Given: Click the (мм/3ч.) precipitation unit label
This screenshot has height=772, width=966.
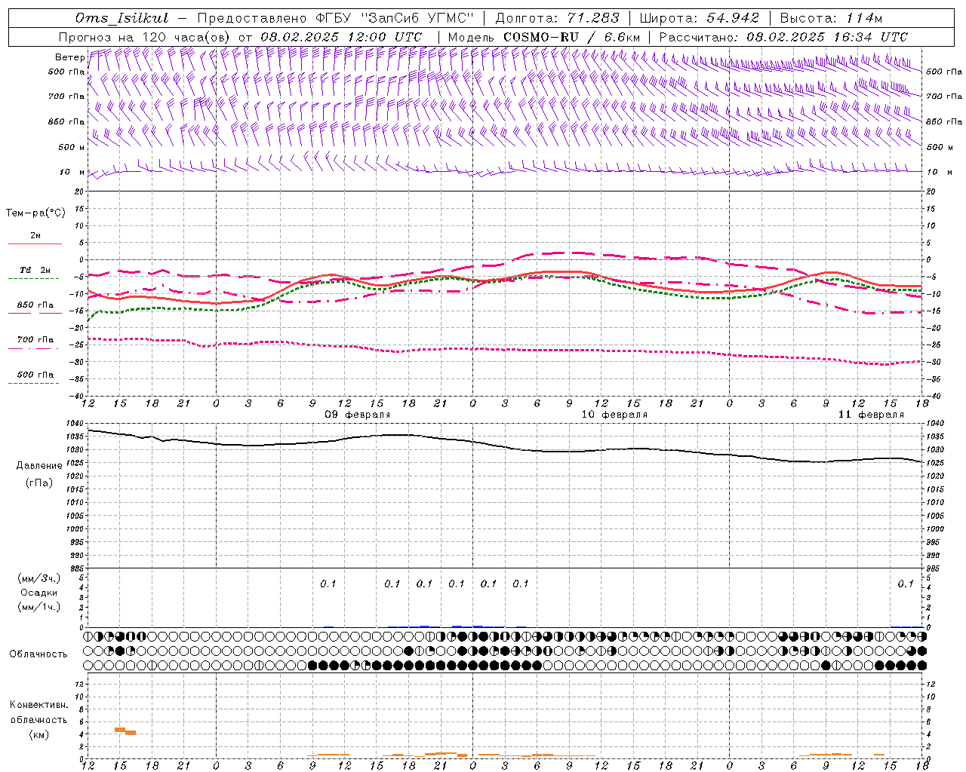Looking at the screenshot, I should coord(39,578).
